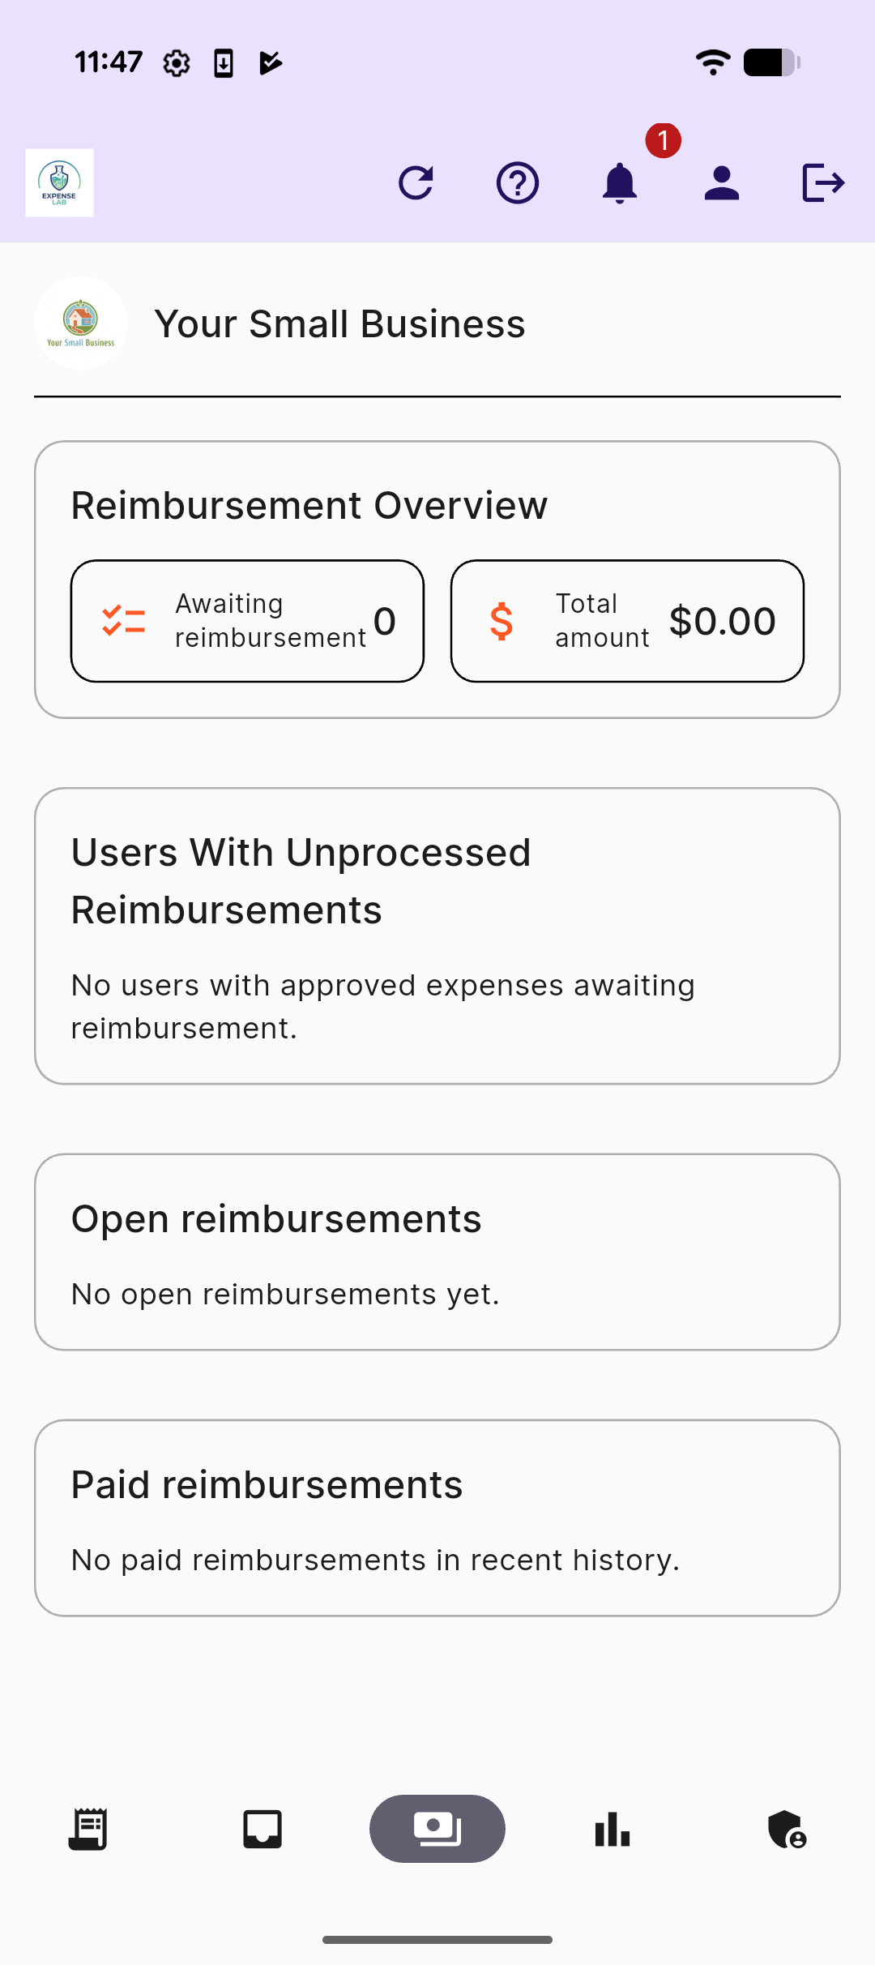Image resolution: width=875 pixels, height=1965 pixels.
Task: Select the reimbursements money tab
Action: pyautogui.click(x=437, y=1829)
